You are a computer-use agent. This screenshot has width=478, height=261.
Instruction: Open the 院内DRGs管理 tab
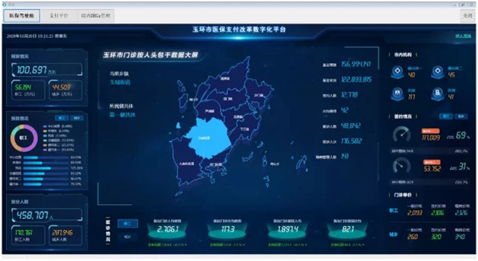point(96,16)
